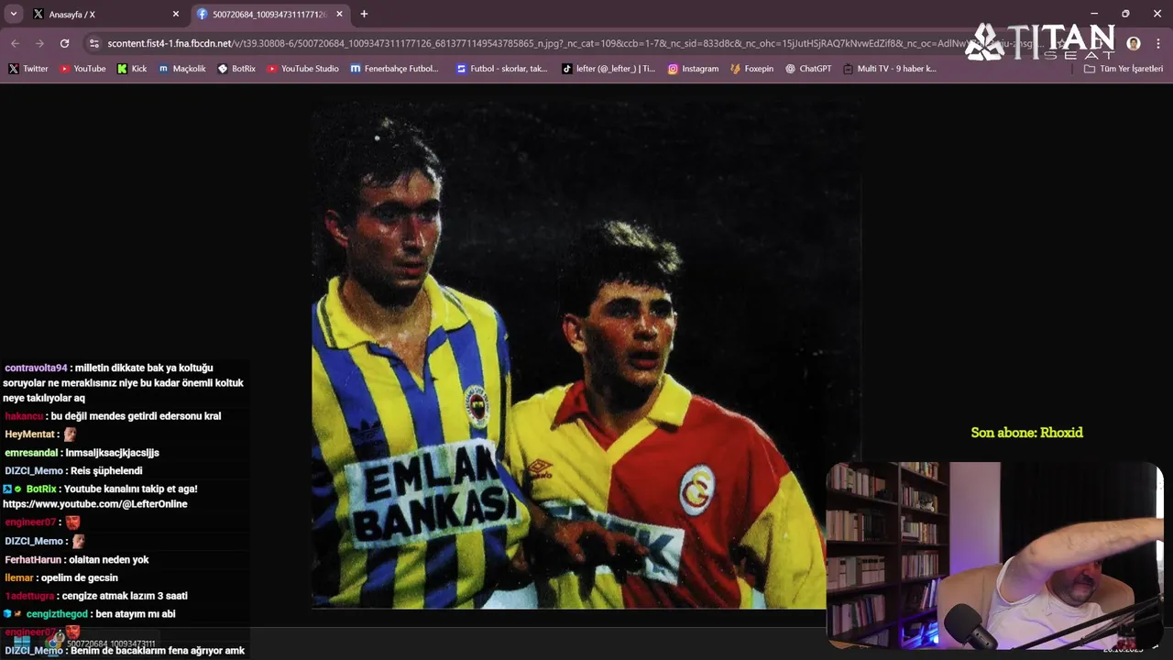
Task: Click chat username contravolta94
Action: [x=36, y=368]
